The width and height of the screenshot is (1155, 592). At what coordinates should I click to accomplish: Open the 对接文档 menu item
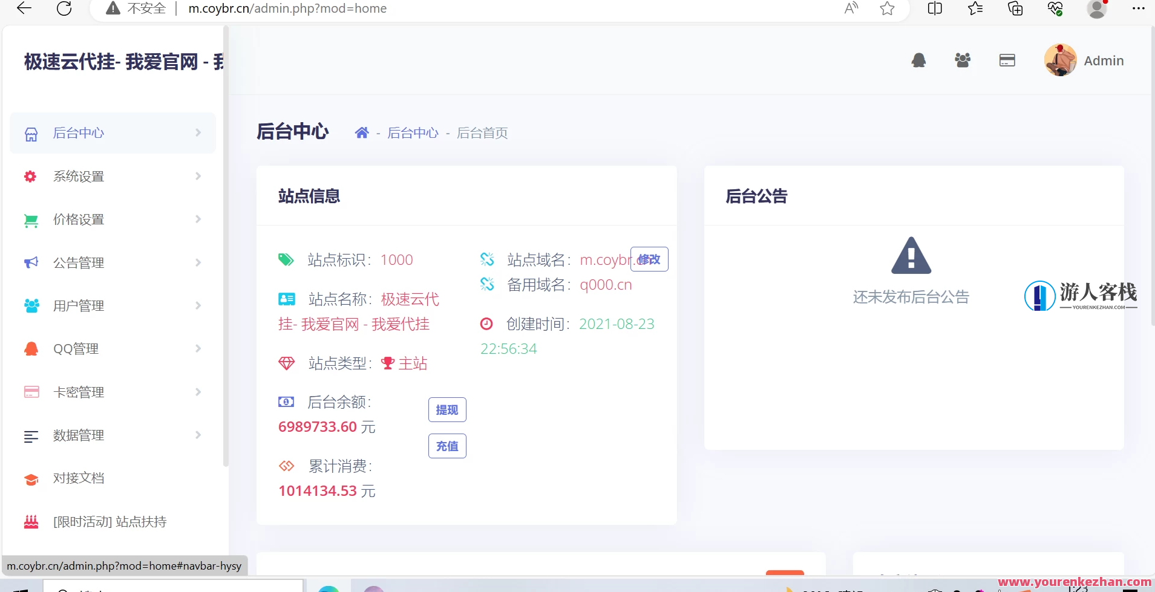(79, 478)
